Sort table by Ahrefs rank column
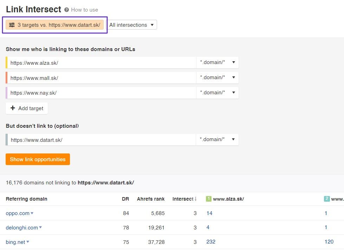 click(151, 199)
